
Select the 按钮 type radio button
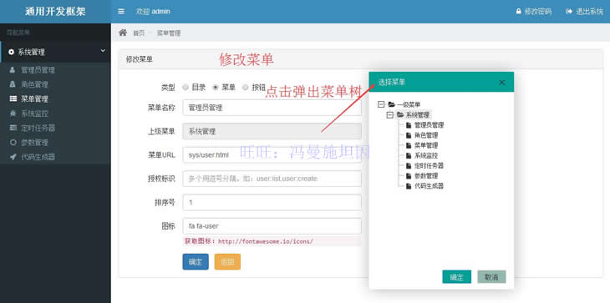[246, 88]
